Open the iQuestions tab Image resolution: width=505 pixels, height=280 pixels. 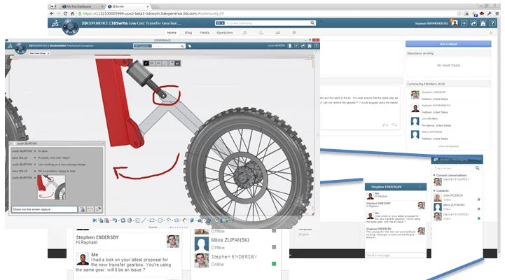coord(225,33)
